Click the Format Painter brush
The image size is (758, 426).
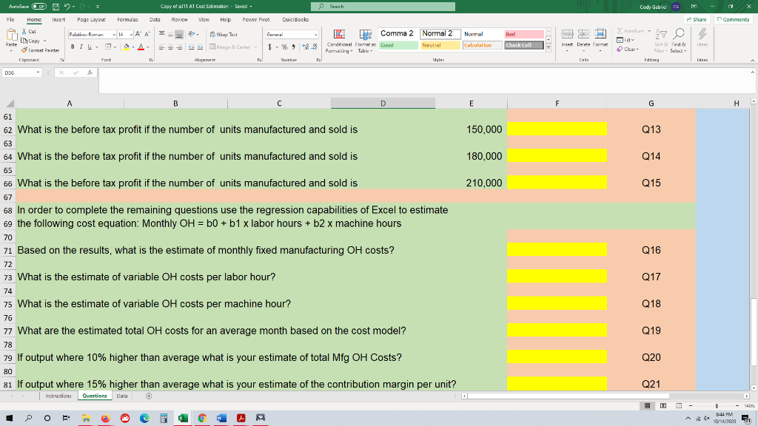(24, 50)
